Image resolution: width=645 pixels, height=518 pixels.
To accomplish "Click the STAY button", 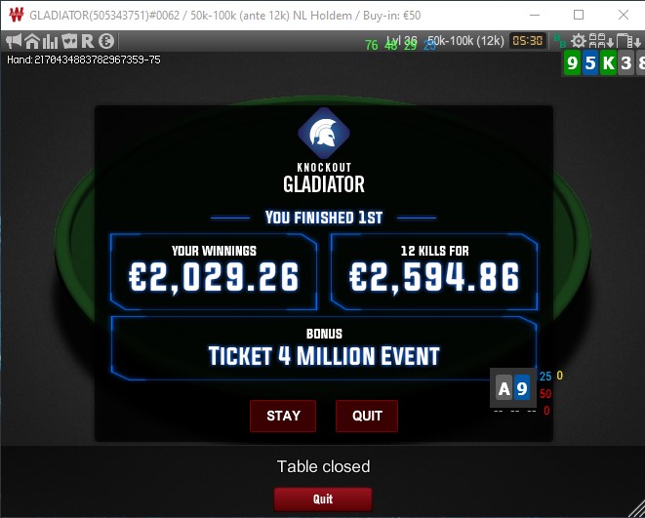I will click(283, 416).
